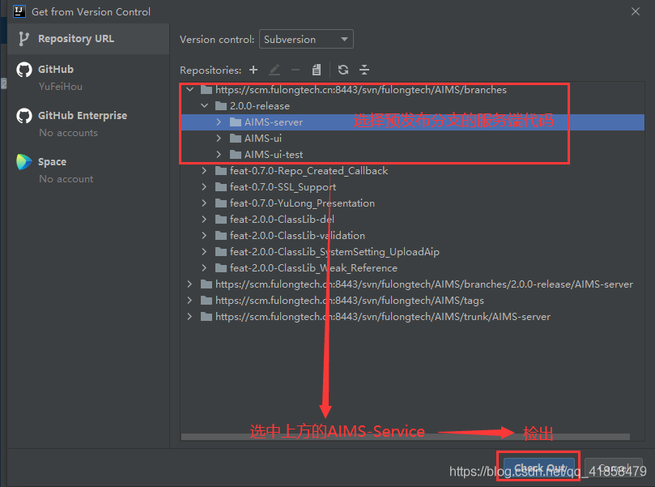Expand feat-0.7.0-SSL_Support branch

[204, 187]
